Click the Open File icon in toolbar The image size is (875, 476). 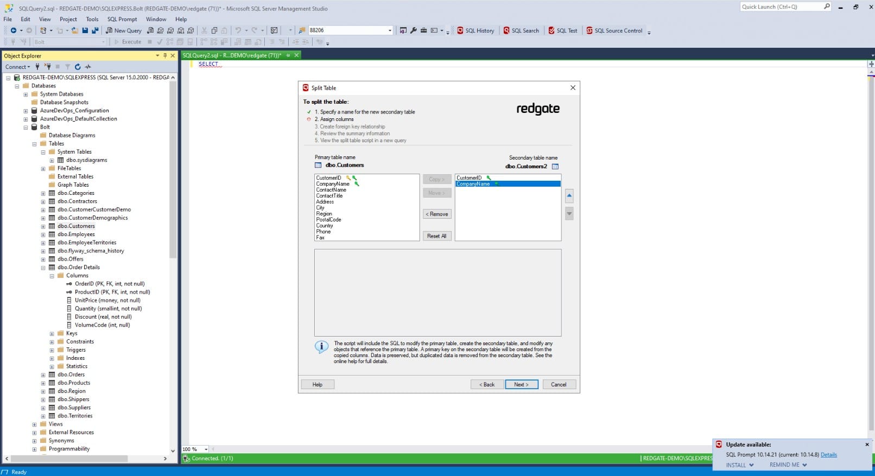coord(75,30)
